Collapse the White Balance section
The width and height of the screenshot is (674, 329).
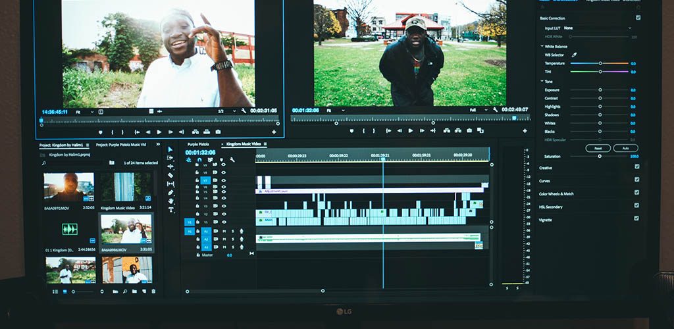tap(541, 46)
